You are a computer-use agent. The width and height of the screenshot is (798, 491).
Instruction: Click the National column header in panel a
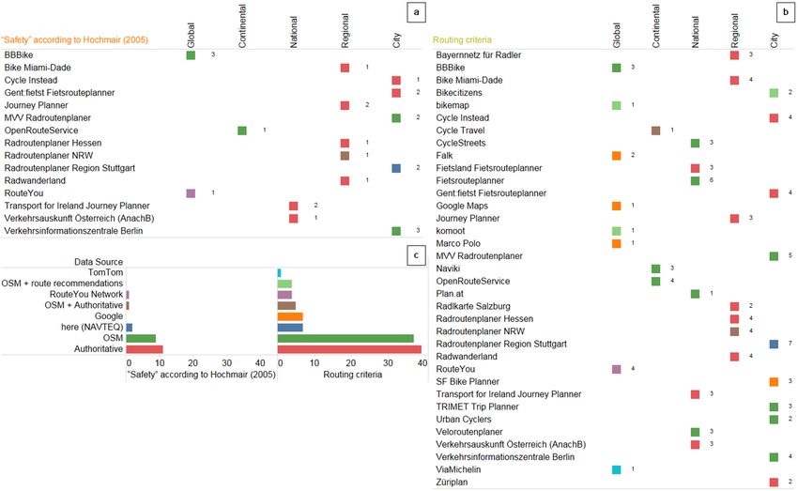(294, 32)
